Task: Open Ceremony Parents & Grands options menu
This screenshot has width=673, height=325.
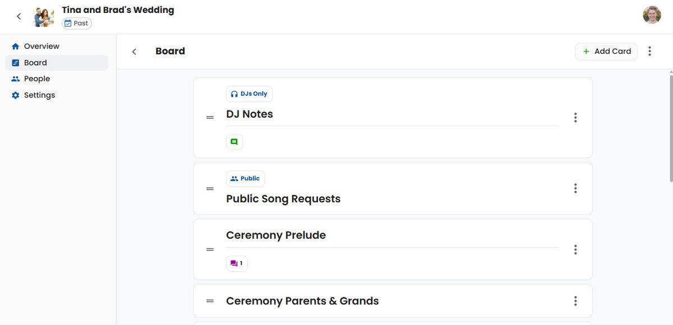Action: coord(575,301)
